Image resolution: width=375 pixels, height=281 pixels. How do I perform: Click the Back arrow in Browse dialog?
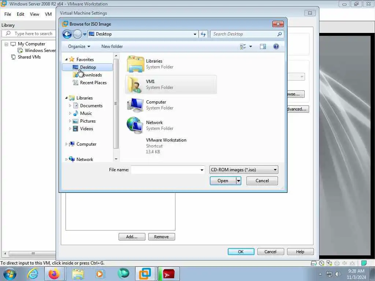click(x=67, y=34)
